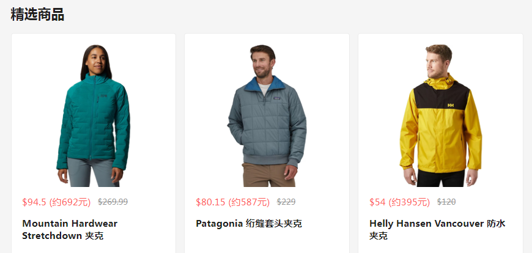Click the yellow hood of the Helly Hansen jacket

click(440, 82)
